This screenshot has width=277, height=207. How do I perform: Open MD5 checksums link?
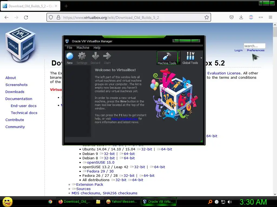pos(86,193)
